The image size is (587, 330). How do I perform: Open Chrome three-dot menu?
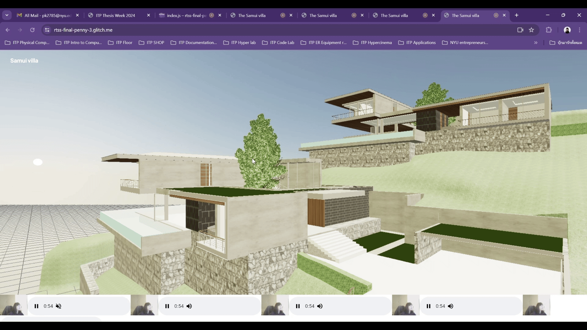(579, 30)
